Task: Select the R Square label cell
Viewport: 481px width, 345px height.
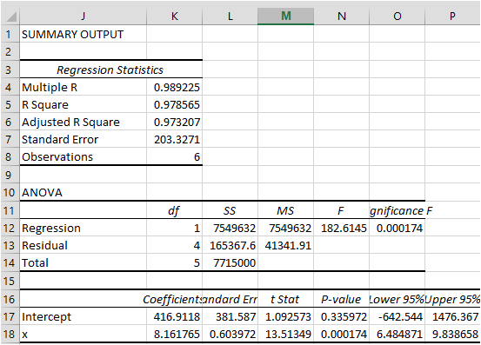Action: tap(84, 104)
